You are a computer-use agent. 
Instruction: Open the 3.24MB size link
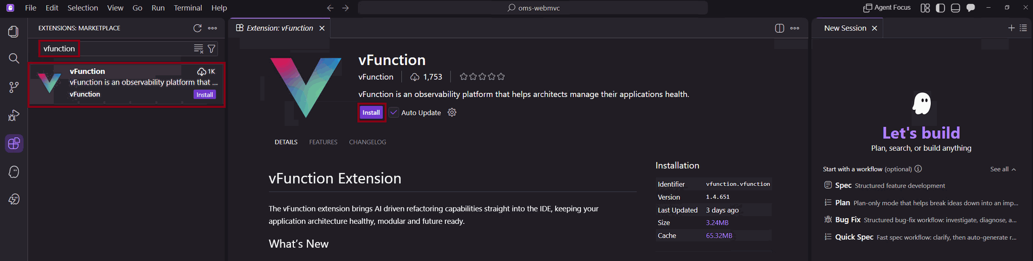pos(717,223)
